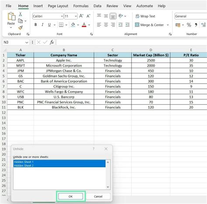Select all cells corner button
207x204 pixels.
click(x=4, y=50)
